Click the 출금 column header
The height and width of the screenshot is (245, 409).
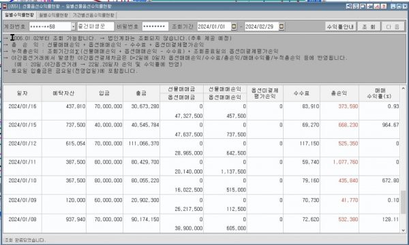pos(141,93)
